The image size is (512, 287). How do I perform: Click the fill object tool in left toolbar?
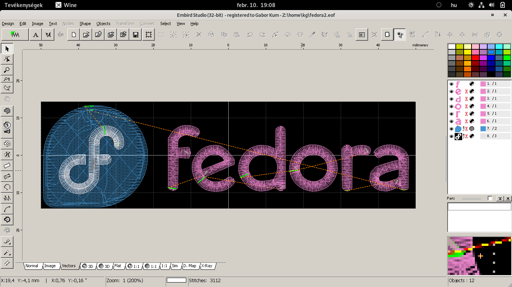pyautogui.click(x=7, y=111)
